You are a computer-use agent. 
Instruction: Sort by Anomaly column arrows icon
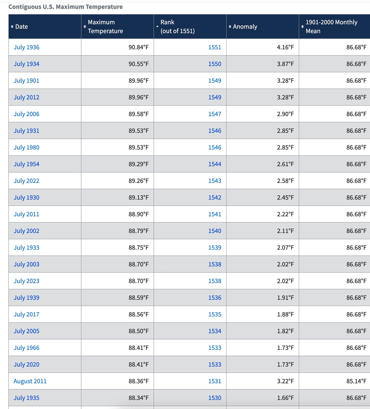[230, 27]
